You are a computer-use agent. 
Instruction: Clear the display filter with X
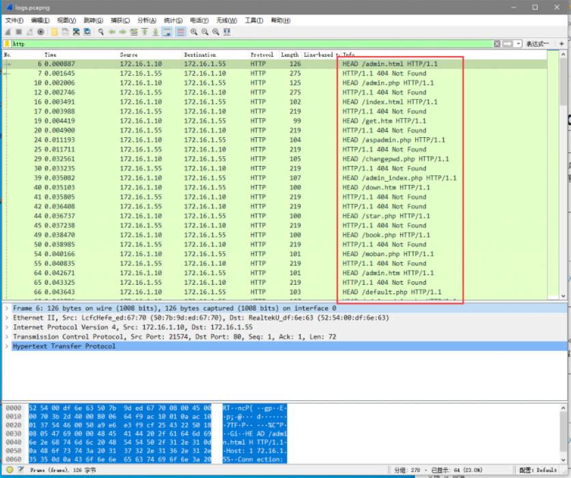(497, 44)
